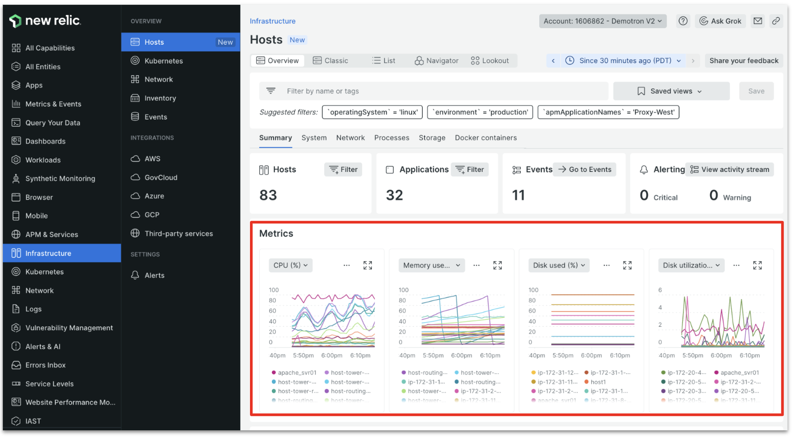Open more options for Disk used chart
This screenshot has height=441, width=798.
607,265
